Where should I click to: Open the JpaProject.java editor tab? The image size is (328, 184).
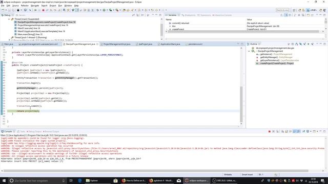click(x=144, y=44)
